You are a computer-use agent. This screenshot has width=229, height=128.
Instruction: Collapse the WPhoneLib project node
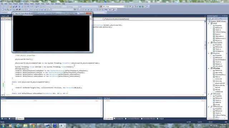pyautogui.click(x=209, y=94)
